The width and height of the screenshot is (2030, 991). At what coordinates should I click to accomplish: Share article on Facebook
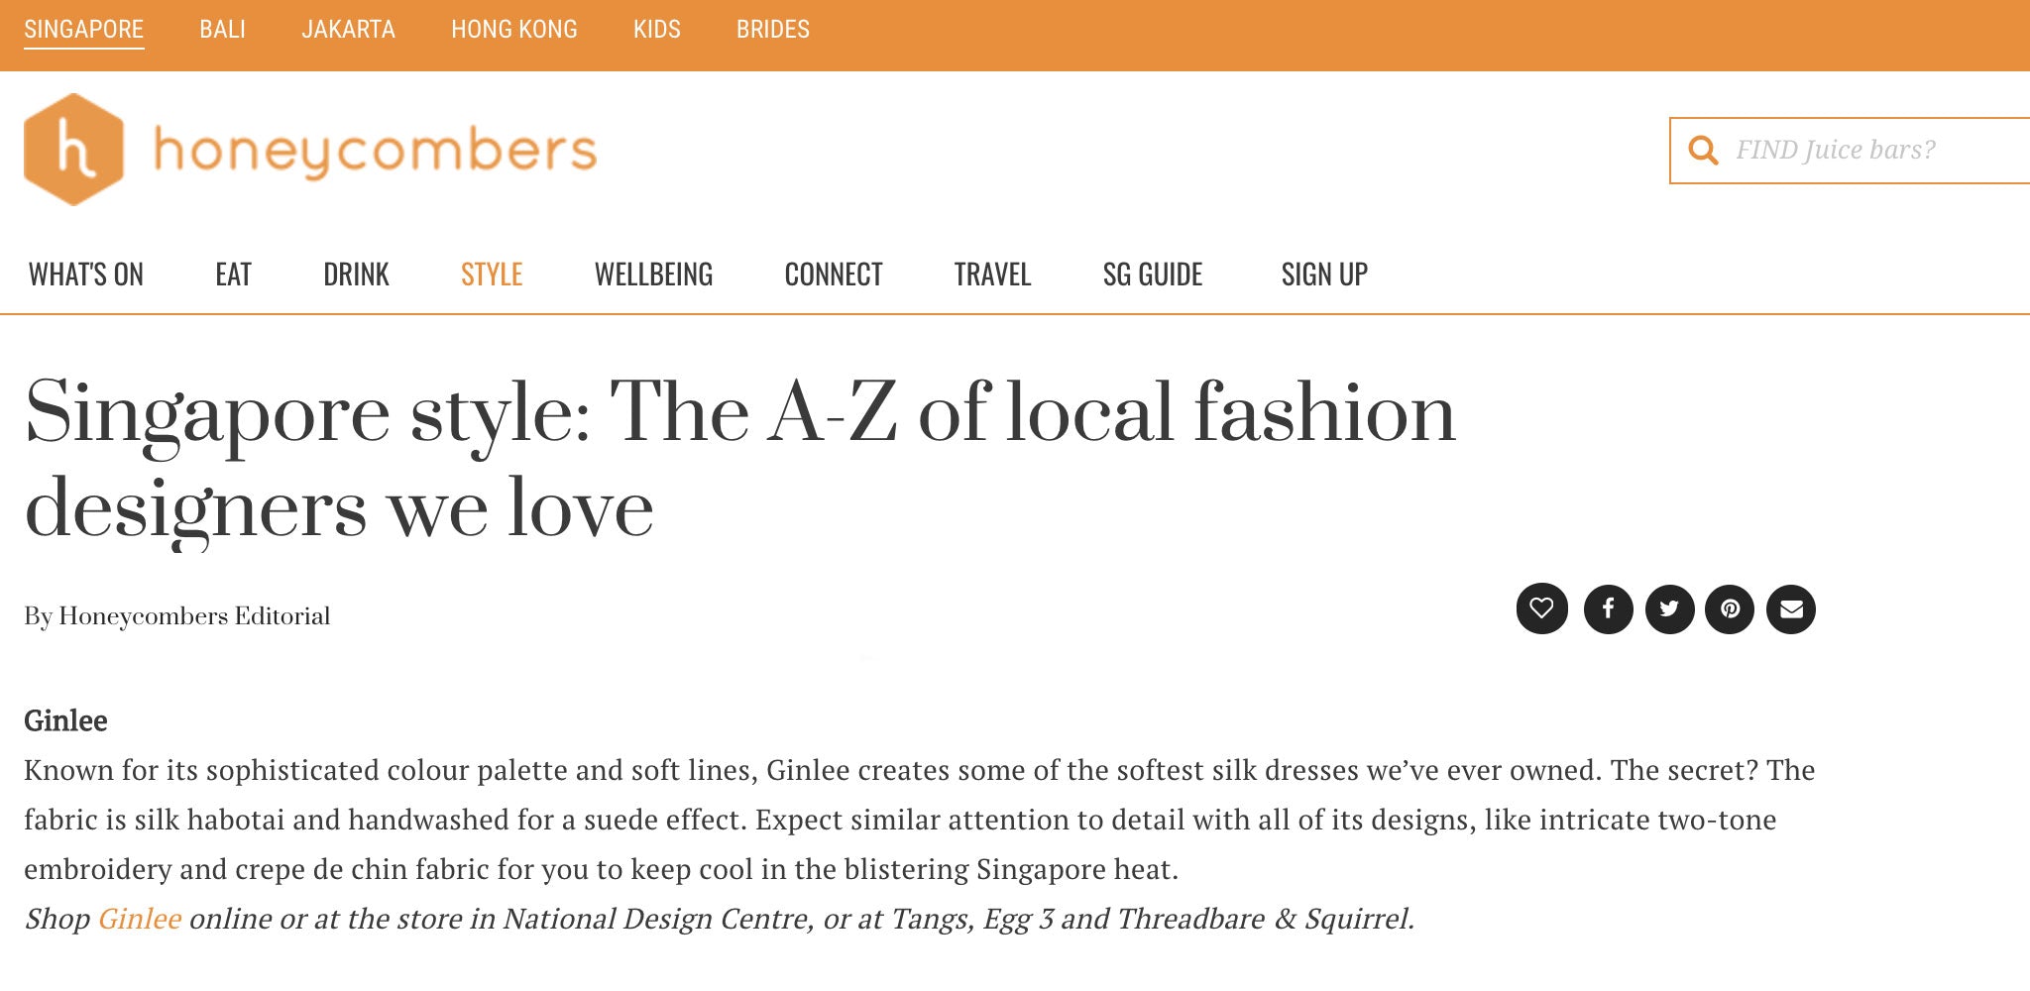coord(1608,608)
